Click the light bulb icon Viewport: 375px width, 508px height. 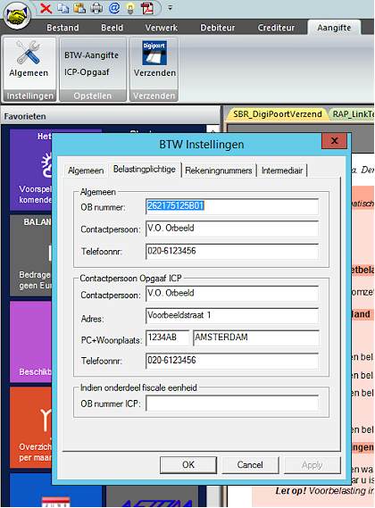coord(130,8)
